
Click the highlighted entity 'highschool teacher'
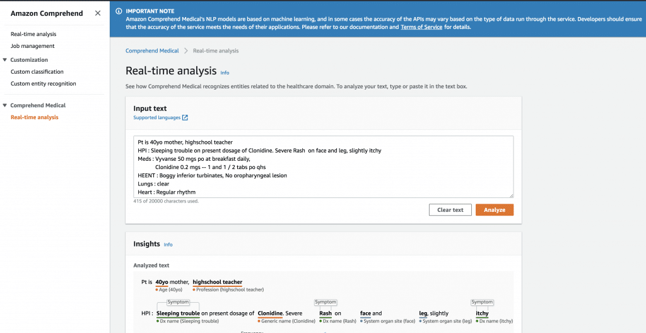[x=218, y=282]
